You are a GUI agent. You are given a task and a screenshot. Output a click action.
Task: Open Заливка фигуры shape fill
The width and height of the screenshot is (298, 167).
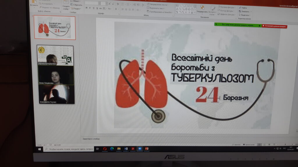pyautogui.click(x=226, y=7)
